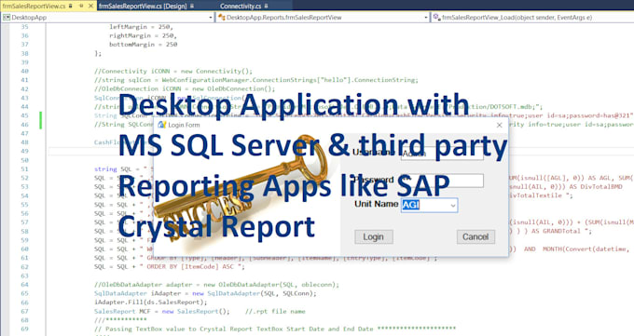Click line number 69 in the gutter
Viewport: 634px width, 336px height.
click(x=24, y=329)
